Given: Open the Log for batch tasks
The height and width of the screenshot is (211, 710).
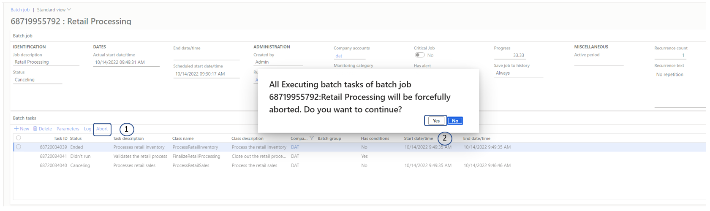Looking at the screenshot, I should [x=87, y=129].
